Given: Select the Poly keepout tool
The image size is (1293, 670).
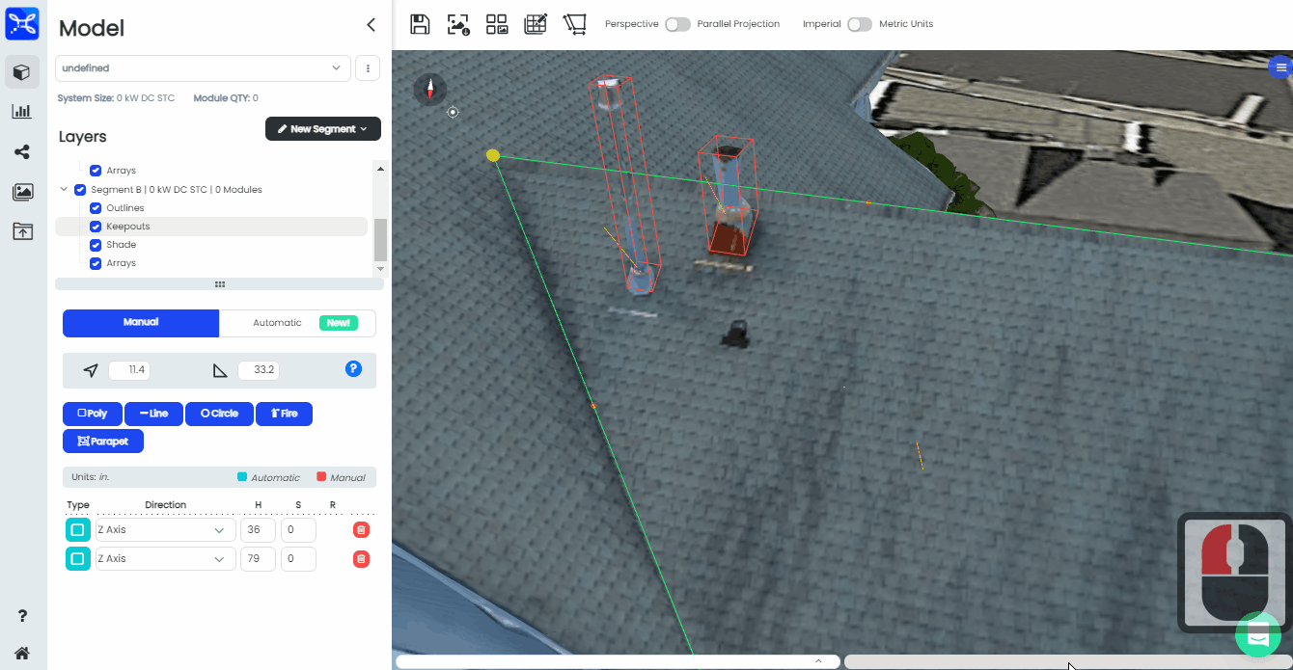Looking at the screenshot, I should point(93,414).
